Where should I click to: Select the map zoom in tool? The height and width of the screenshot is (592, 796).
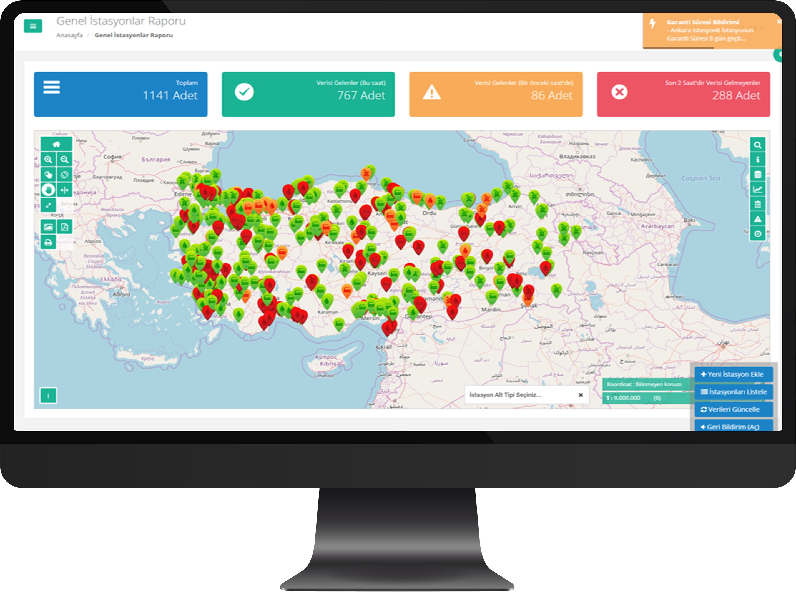(x=48, y=160)
